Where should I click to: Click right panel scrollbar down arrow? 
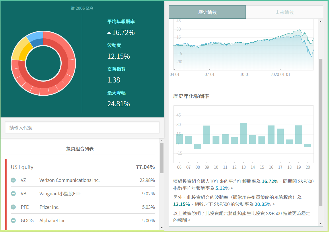(321, 223)
